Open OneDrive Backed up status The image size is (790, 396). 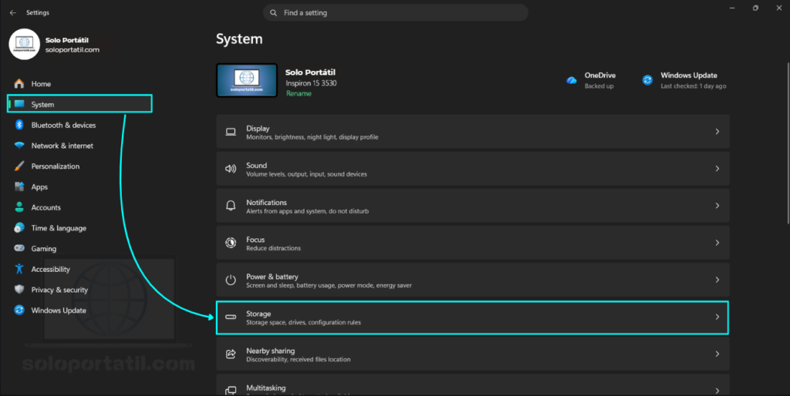591,80
